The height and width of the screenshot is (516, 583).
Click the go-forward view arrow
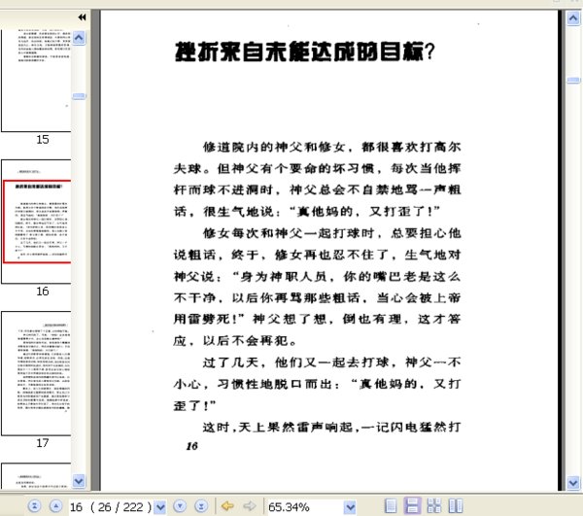point(249,506)
